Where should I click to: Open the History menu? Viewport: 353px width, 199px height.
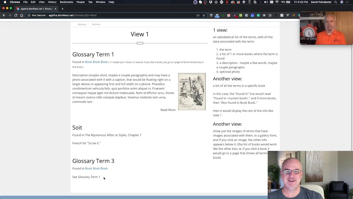[52, 2]
